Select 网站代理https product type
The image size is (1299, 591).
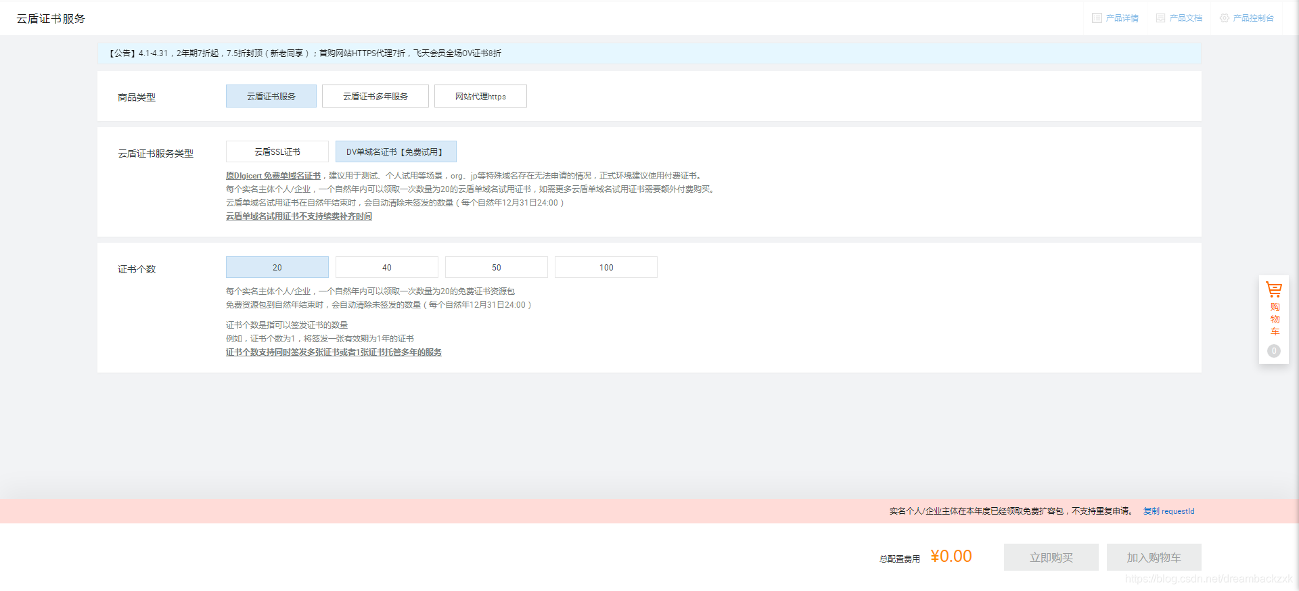click(x=480, y=96)
